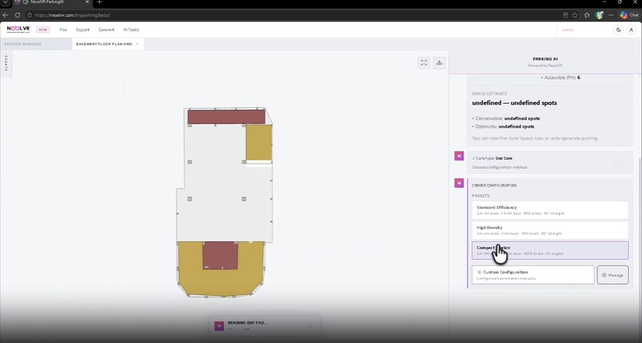Image resolution: width=642 pixels, height=343 pixels.
Task: Dismiss the Reading DXF file notification
Action: pyautogui.click(x=310, y=326)
